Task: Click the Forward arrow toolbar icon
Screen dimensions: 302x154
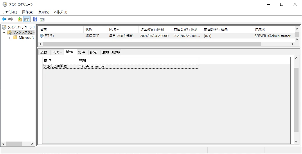Action: click(x=11, y=19)
